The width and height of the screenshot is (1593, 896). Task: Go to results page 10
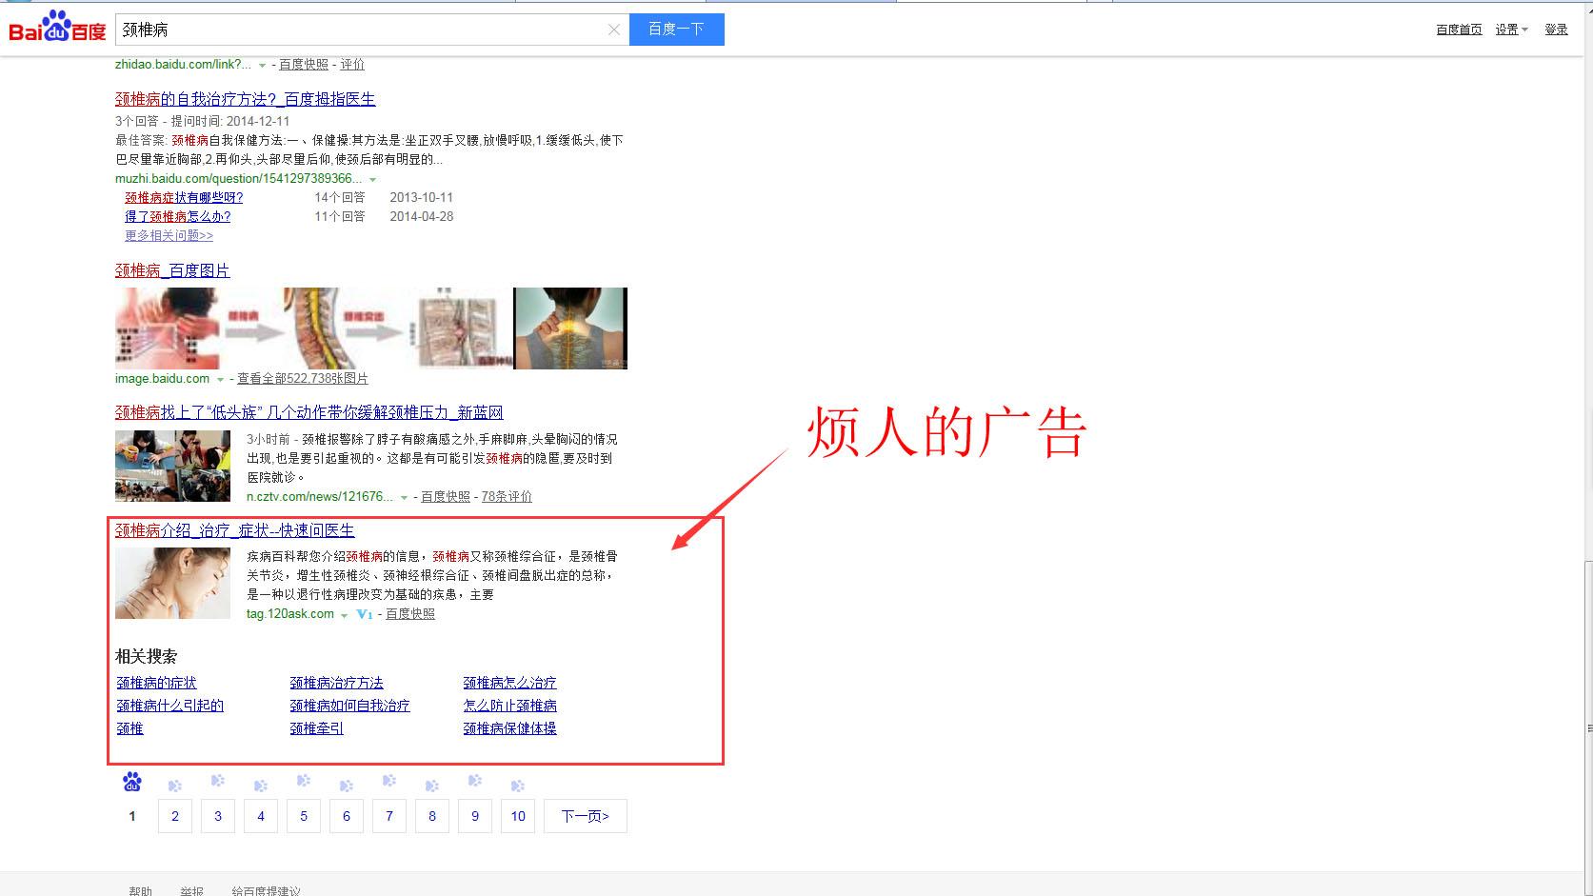[518, 816]
